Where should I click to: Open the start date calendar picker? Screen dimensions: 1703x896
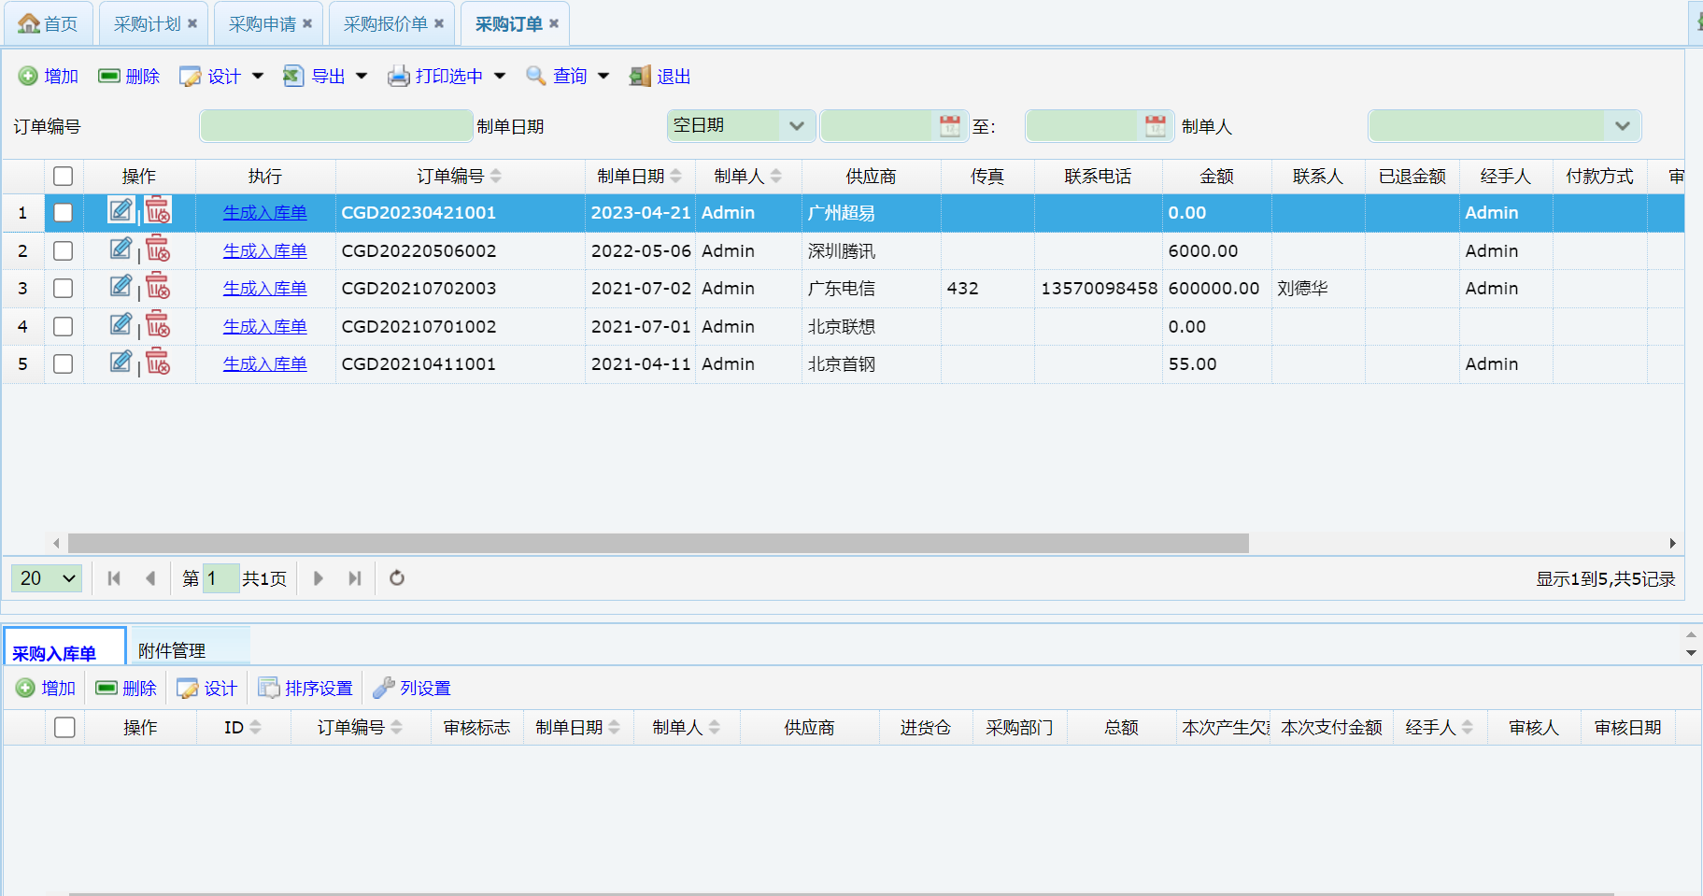tap(949, 126)
